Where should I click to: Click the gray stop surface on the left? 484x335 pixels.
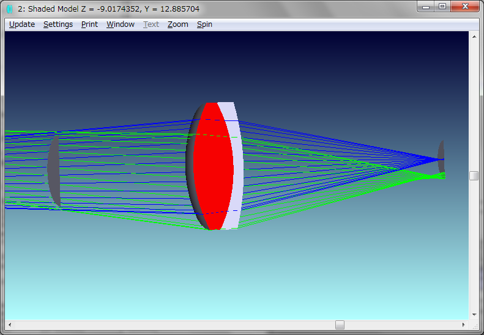[54, 171]
